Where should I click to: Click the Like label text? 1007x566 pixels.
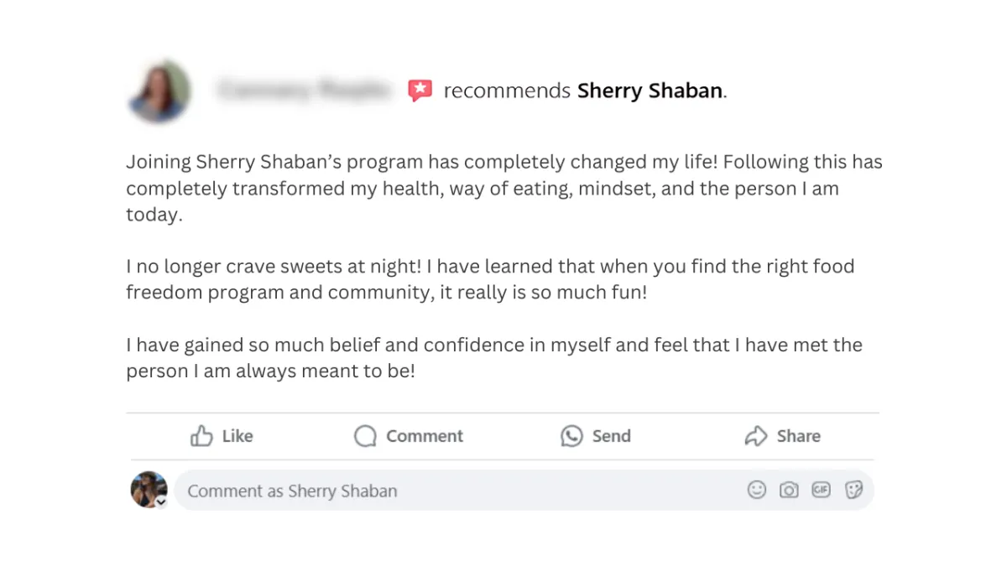237,436
